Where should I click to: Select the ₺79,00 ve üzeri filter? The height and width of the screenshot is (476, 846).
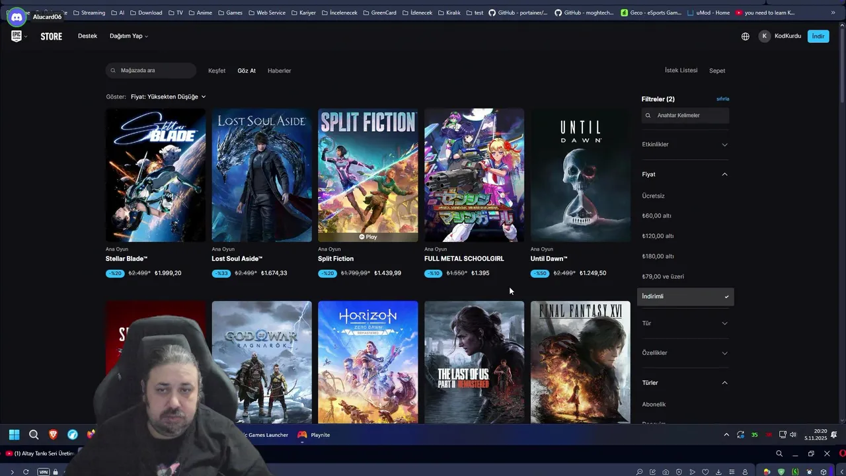(663, 276)
